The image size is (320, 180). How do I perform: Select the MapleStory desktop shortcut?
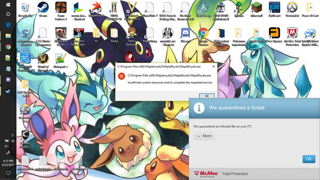[x=150, y=35]
